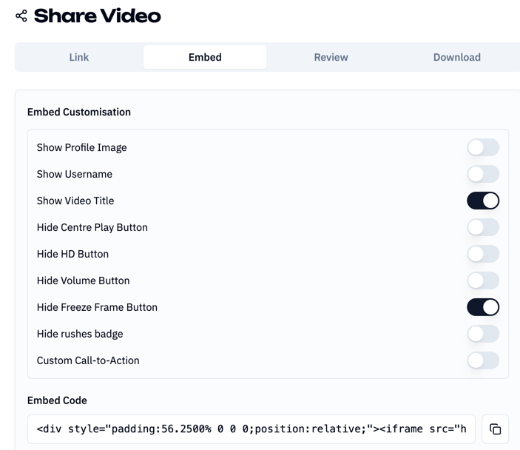Turn on the Show Username switch
Image resolution: width=520 pixels, height=450 pixels.
click(483, 174)
